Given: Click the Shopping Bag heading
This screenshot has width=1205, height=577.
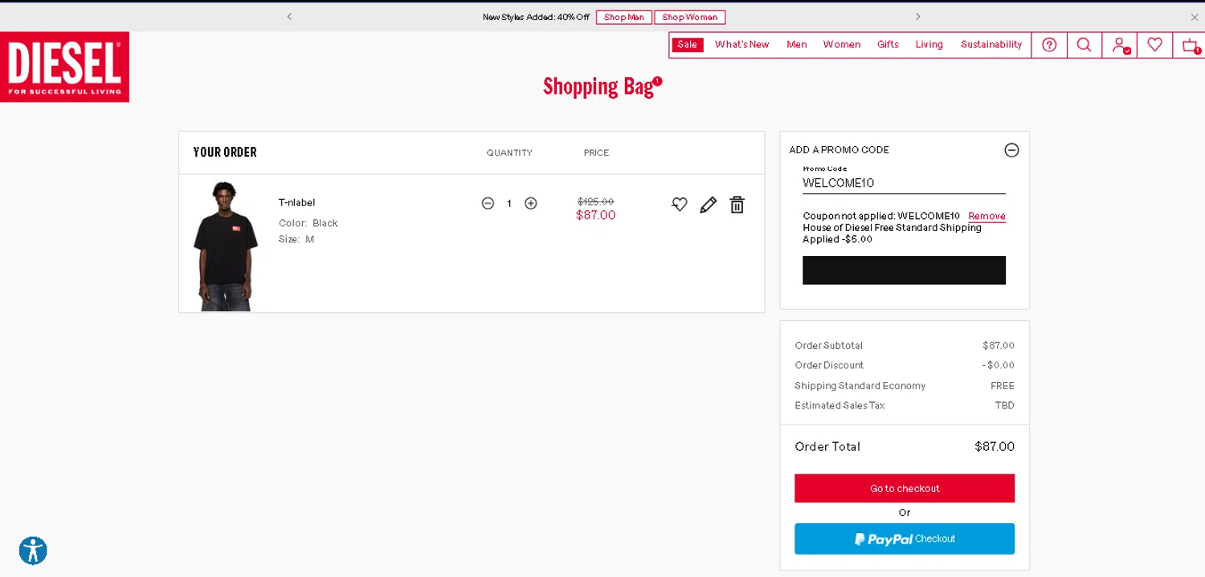Looking at the screenshot, I should pos(598,86).
